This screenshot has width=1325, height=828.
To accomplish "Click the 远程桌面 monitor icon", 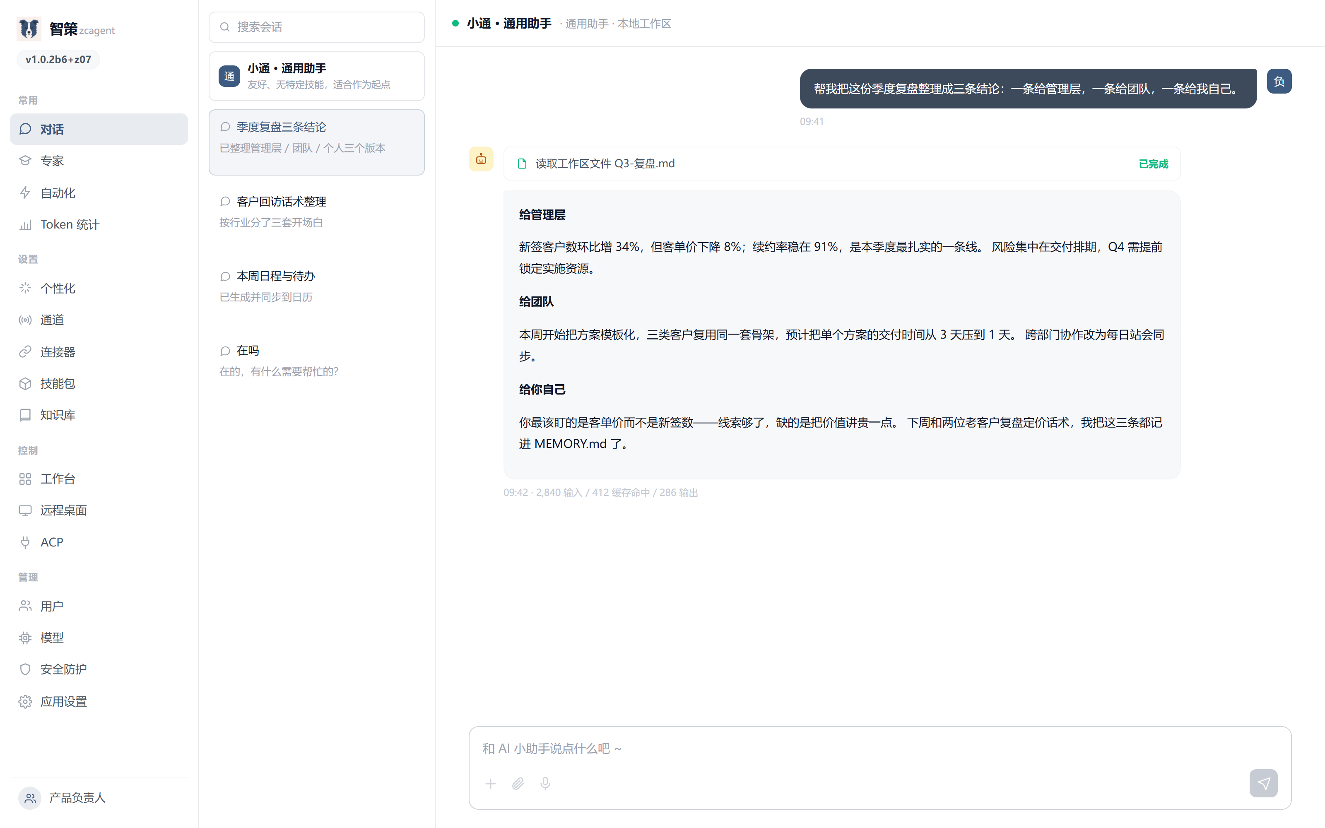I will point(25,510).
